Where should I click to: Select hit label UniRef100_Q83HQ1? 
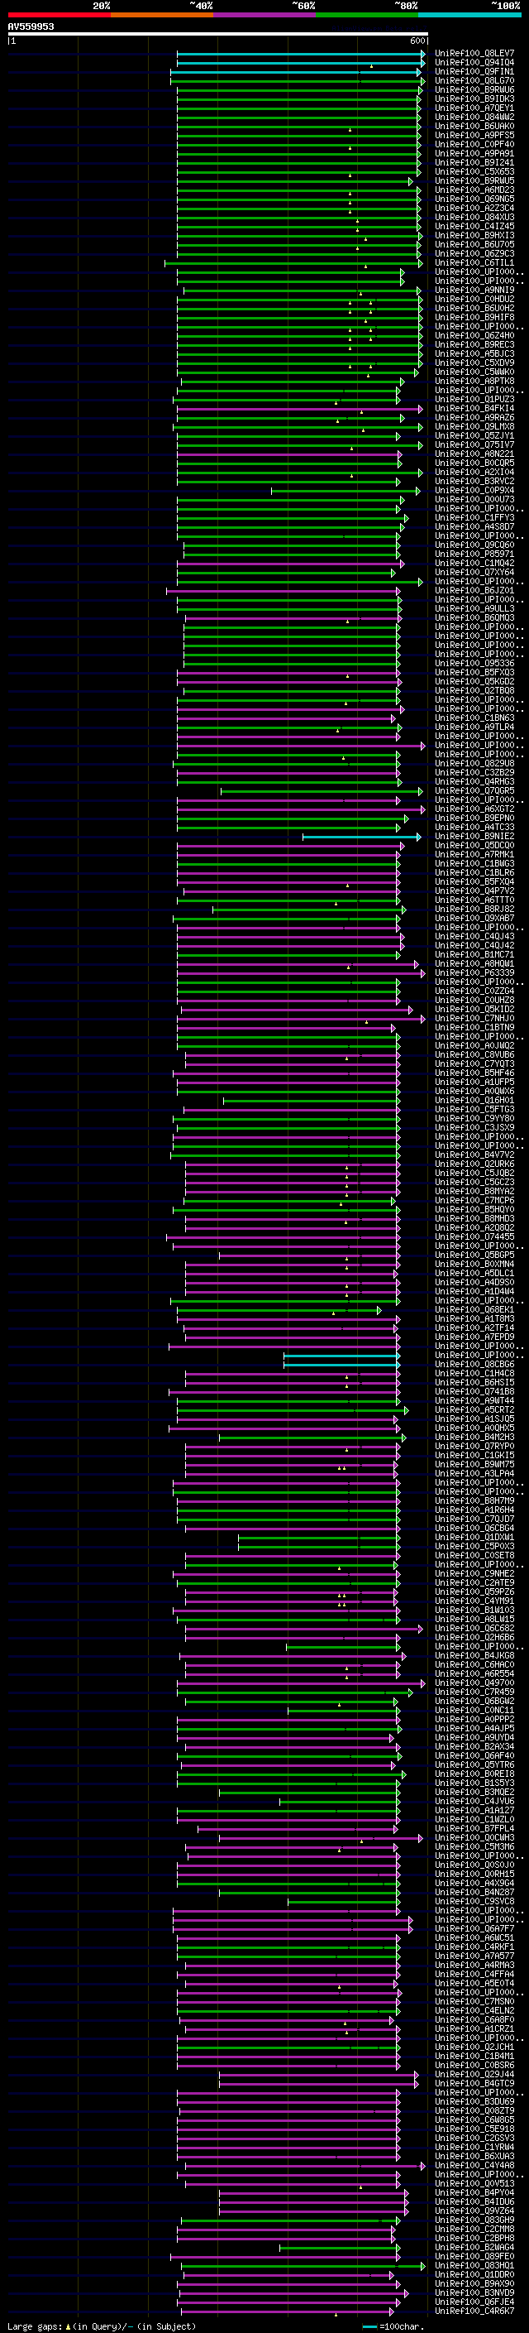click(474, 2264)
